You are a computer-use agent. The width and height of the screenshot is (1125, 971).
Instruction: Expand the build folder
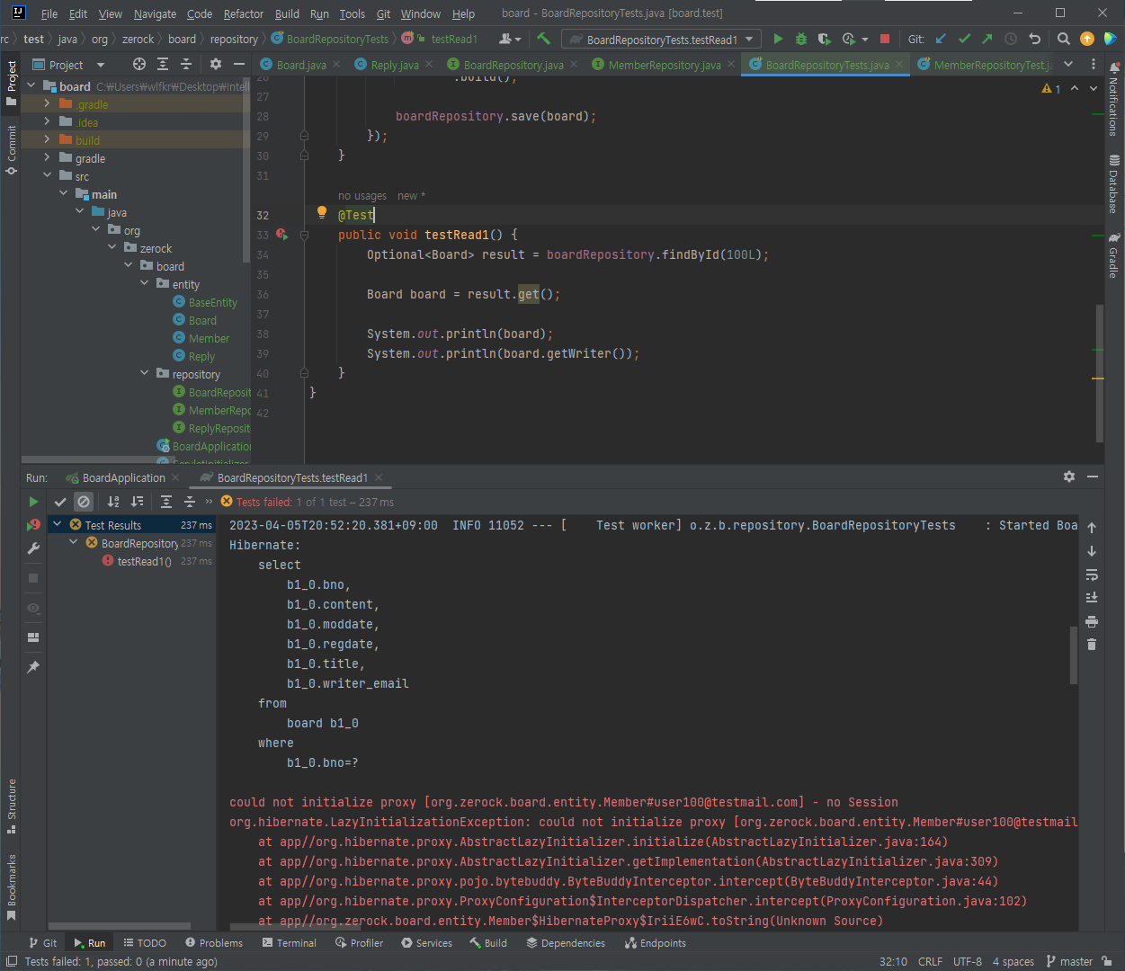47,140
